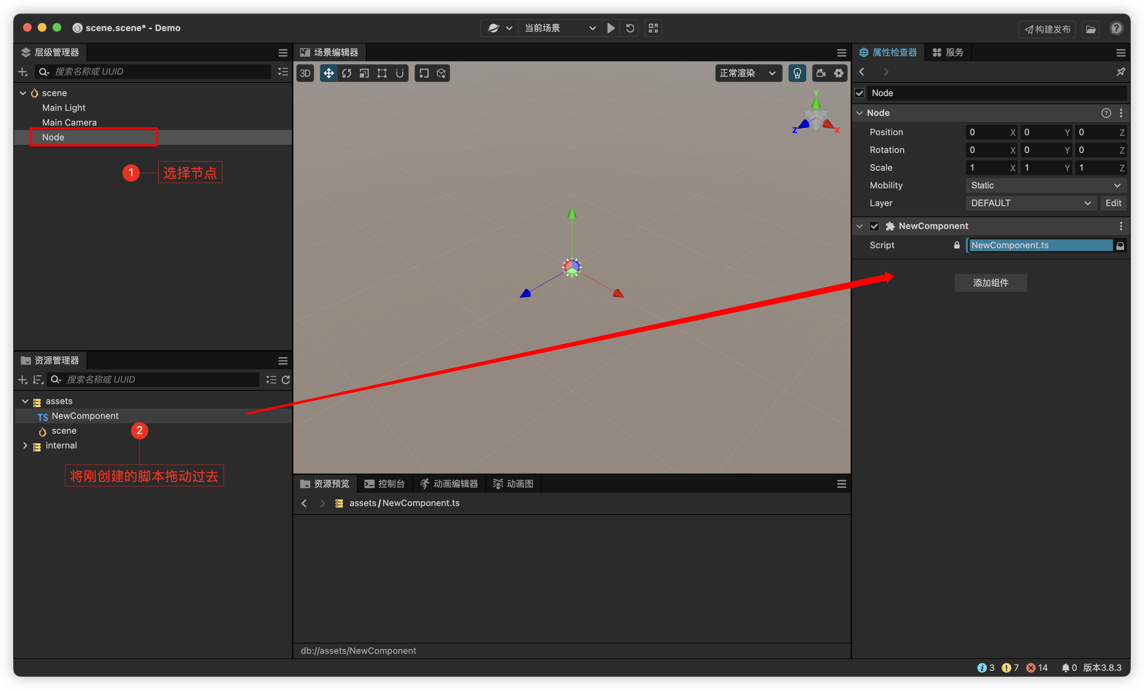Disable the NewComponent component checkbox
The image size is (1144, 690).
point(874,226)
